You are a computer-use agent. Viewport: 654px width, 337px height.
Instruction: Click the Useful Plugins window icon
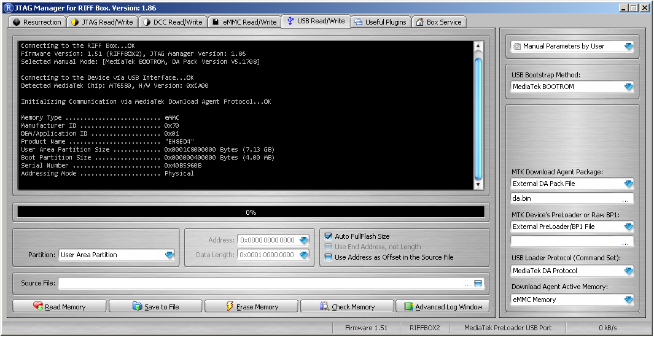point(358,22)
